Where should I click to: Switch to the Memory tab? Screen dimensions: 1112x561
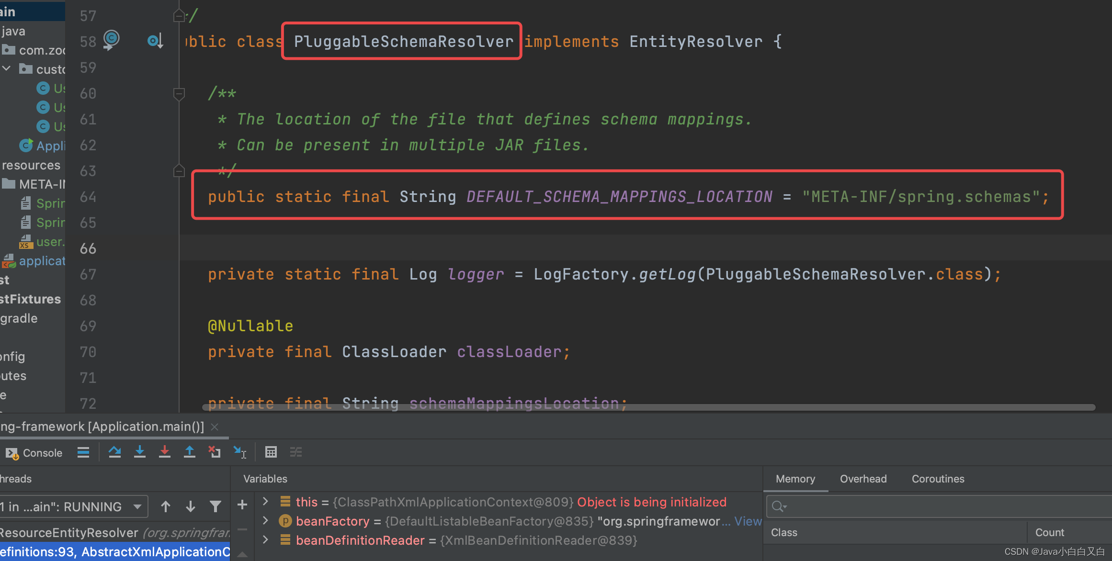coord(795,479)
